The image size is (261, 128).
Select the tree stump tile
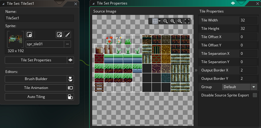[99, 49]
